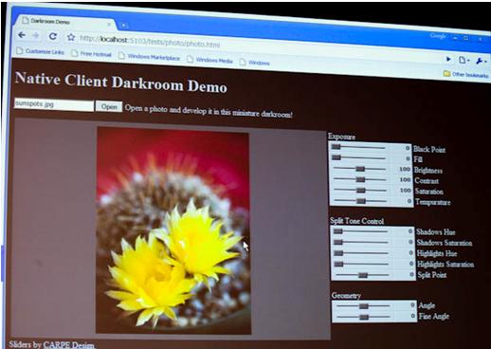The width and height of the screenshot is (491, 349).
Task: Maximize the browser window
Action: click(466, 38)
